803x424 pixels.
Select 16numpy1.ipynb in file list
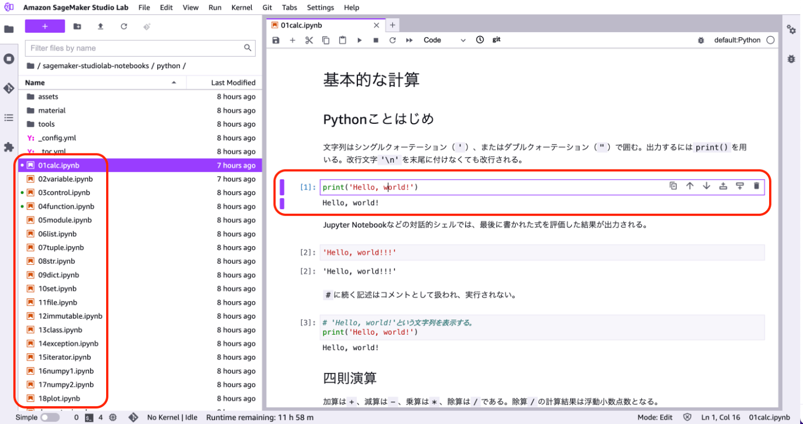tap(141, 371)
